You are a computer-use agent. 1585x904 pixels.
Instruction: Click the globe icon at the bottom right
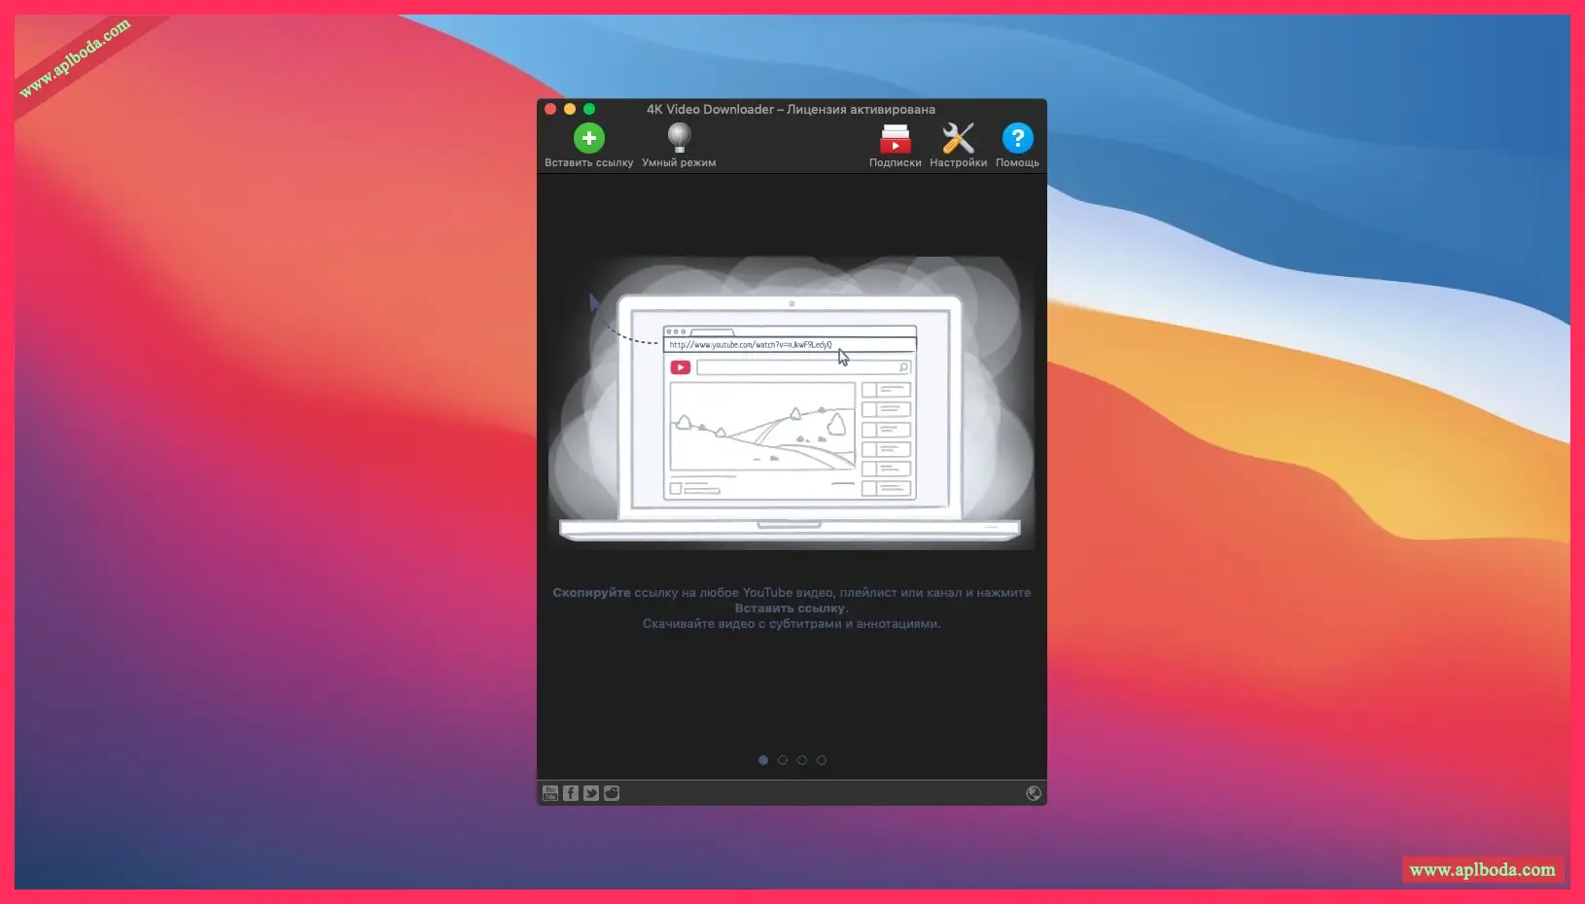[x=1034, y=793]
